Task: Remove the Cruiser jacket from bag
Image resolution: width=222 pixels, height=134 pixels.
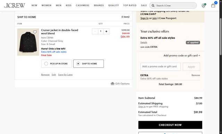Action: click(45, 74)
